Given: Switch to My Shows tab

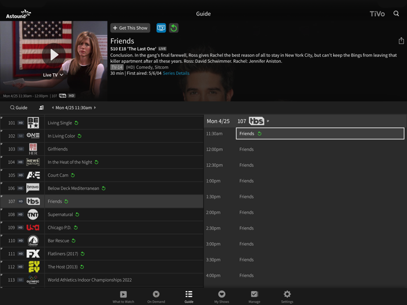Looking at the screenshot, I should 222,297.
